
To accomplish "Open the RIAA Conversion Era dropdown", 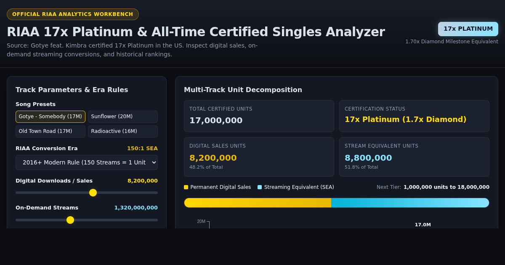I will (87, 162).
